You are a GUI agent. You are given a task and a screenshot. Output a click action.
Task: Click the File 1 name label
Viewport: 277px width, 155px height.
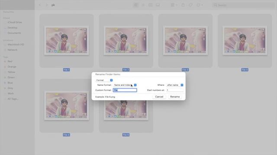(66, 70)
